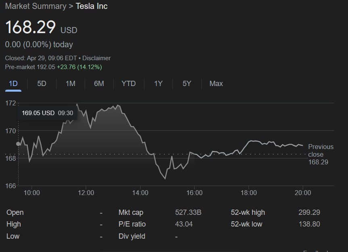Click the 52-wk high label

248,212
